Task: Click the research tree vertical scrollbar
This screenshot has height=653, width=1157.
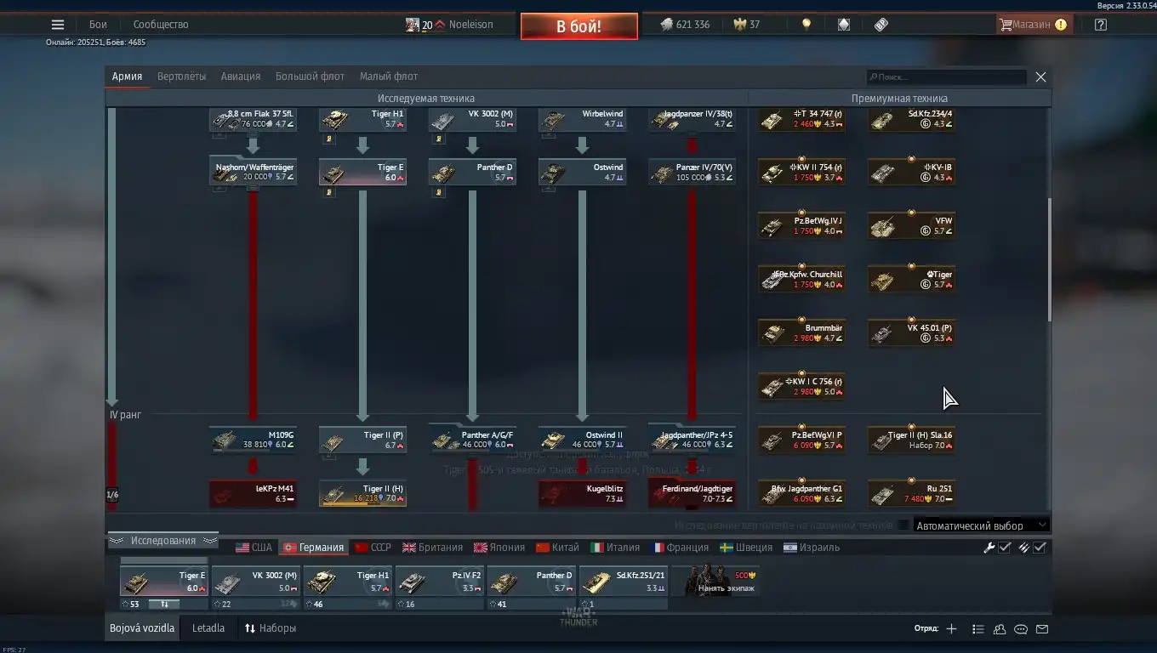Action: [1049, 259]
